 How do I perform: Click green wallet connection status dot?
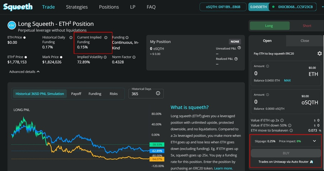click(274, 7)
